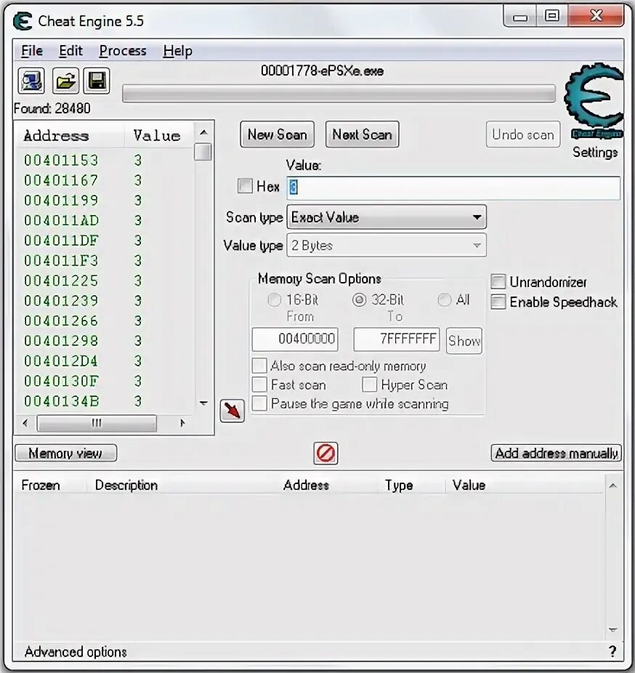635x673 pixels.
Task: Click the To address field 7FFFFFFF
Action: (x=397, y=339)
